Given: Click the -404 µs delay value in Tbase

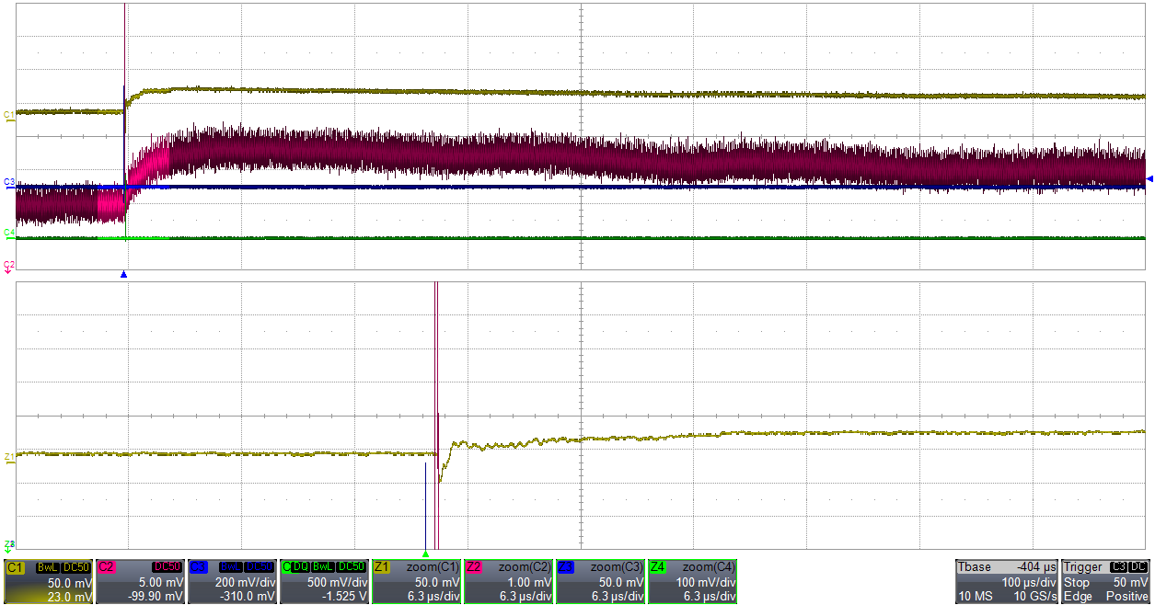Looking at the screenshot, I should pos(1037,567).
